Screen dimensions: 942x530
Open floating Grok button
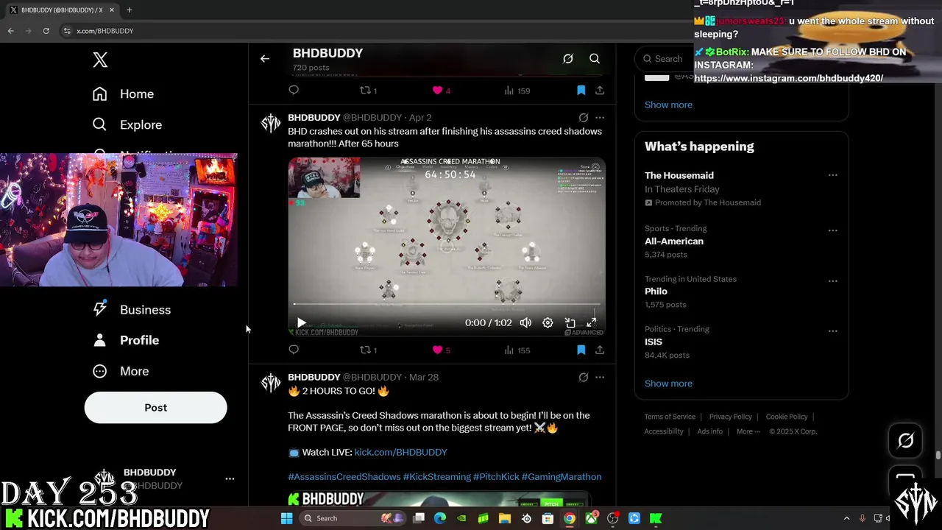click(906, 440)
